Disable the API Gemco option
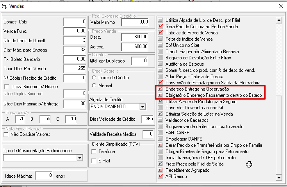The image size is (287, 187). click(160, 176)
